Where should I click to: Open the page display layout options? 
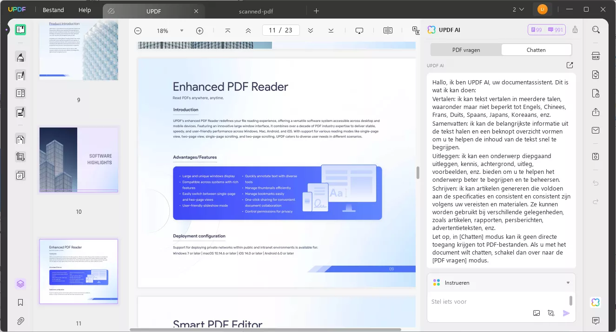388,31
